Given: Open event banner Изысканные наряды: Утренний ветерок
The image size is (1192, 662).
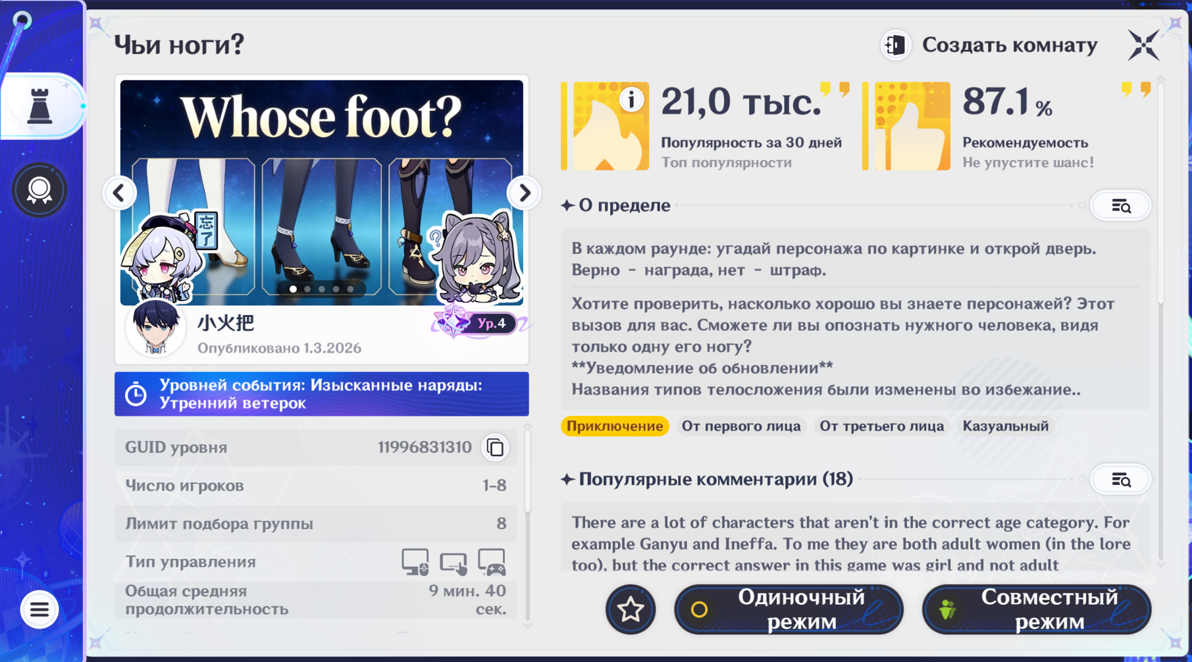Looking at the screenshot, I should [x=322, y=394].
